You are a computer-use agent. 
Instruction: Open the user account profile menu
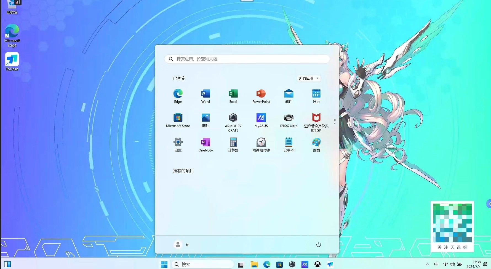click(x=182, y=244)
